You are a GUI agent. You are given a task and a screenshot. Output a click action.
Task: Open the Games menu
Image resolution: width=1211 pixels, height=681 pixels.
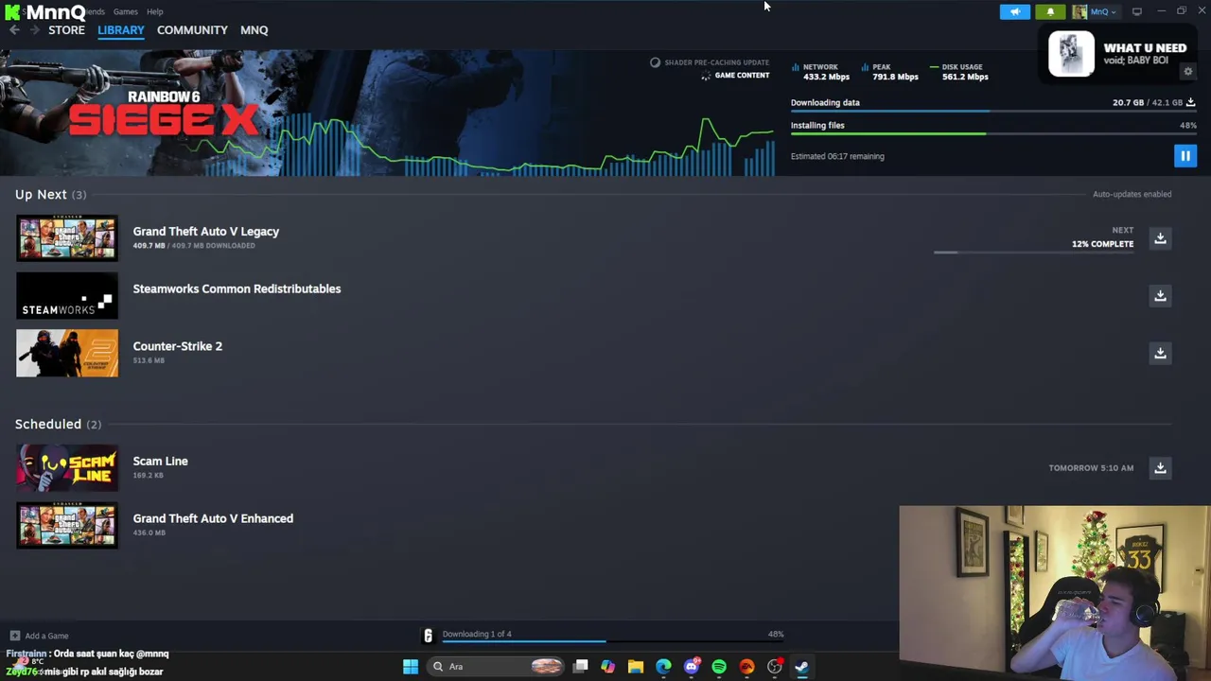click(125, 11)
